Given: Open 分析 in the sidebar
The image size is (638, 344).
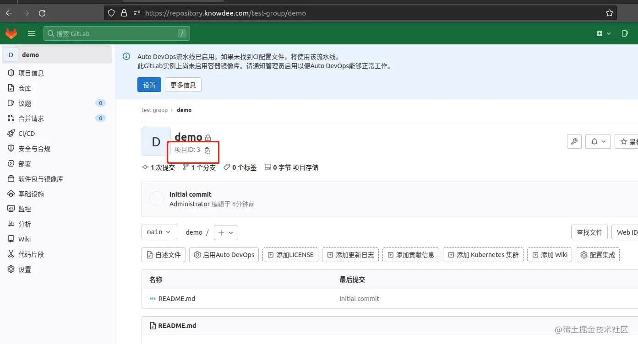Looking at the screenshot, I should (57, 224).
